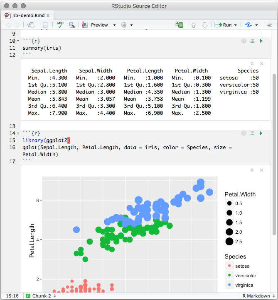Open Preview options dropdown arrow
This screenshot has height=300, width=278.
[114, 25]
